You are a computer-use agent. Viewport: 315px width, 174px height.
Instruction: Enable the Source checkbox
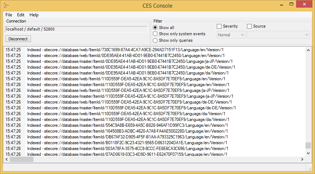[249, 26]
